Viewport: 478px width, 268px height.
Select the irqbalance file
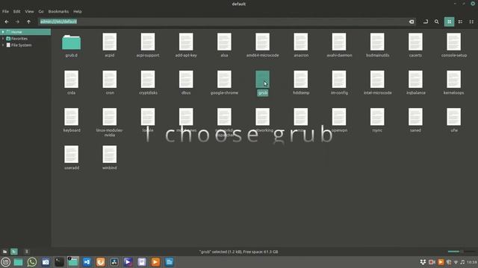pyautogui.click(x=415, y=83)
